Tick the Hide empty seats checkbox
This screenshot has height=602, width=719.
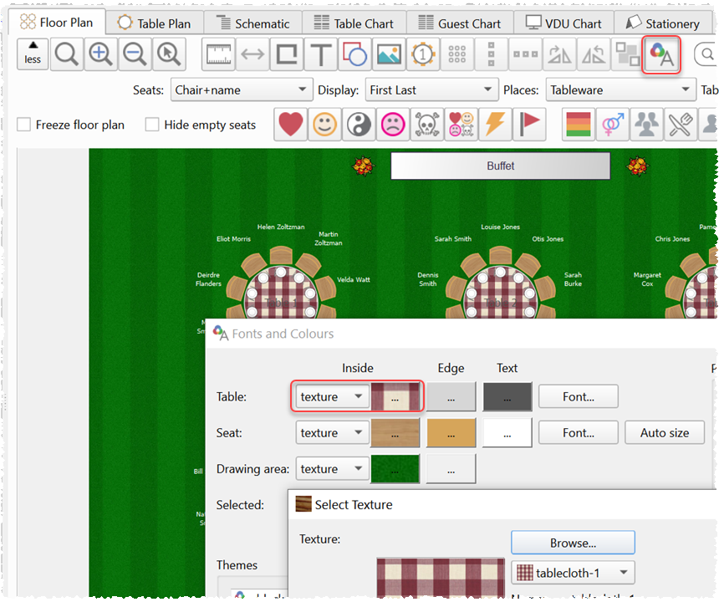point(152,125)
